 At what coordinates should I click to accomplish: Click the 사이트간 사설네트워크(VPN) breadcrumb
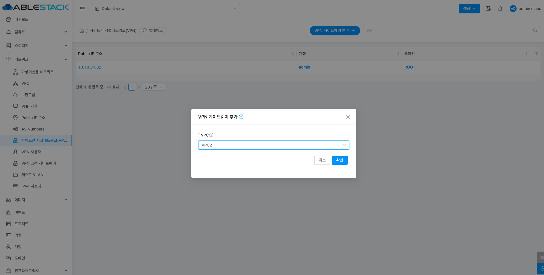(x=113, y=31)
